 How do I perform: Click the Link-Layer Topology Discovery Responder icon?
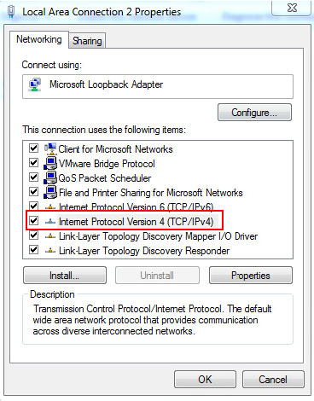[x=50, y=251]
